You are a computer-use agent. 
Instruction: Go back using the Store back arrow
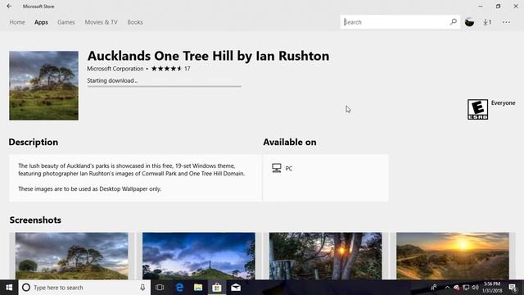[9, 6]
